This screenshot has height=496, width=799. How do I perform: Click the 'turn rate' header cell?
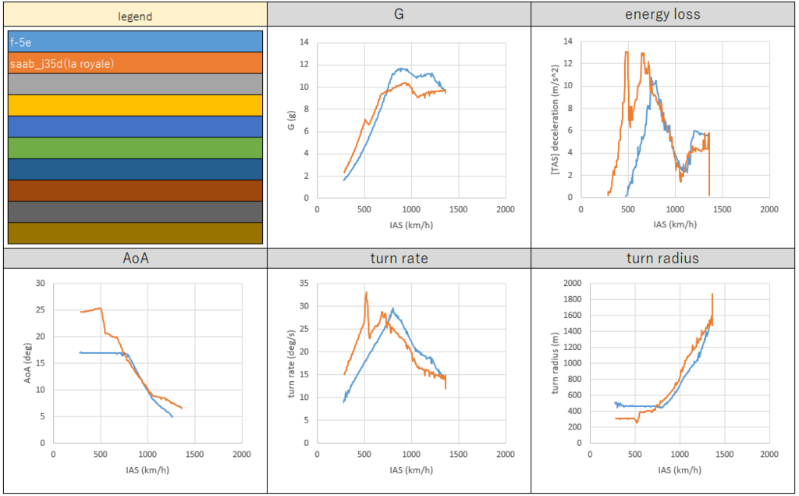[399, 259]
